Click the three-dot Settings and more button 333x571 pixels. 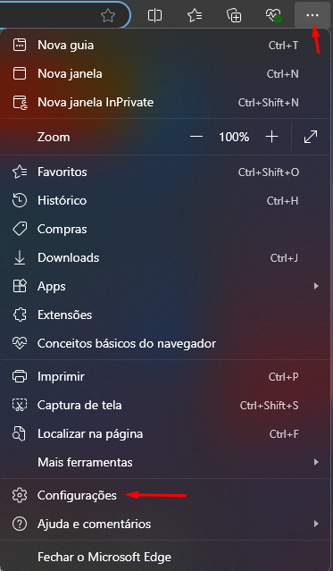[312, 15]
